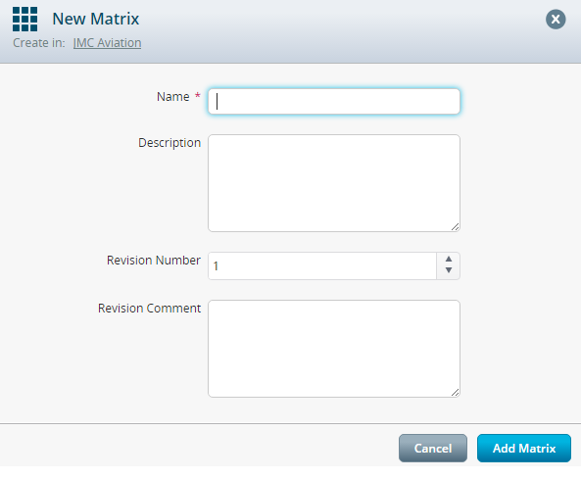Click the Description label text
This screenshot has width=581, height=479.
click(169, 143)
